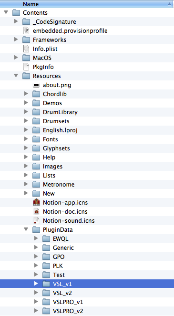Click the New folder icon
Screen dimensions: 174x316
pos(36,194)
